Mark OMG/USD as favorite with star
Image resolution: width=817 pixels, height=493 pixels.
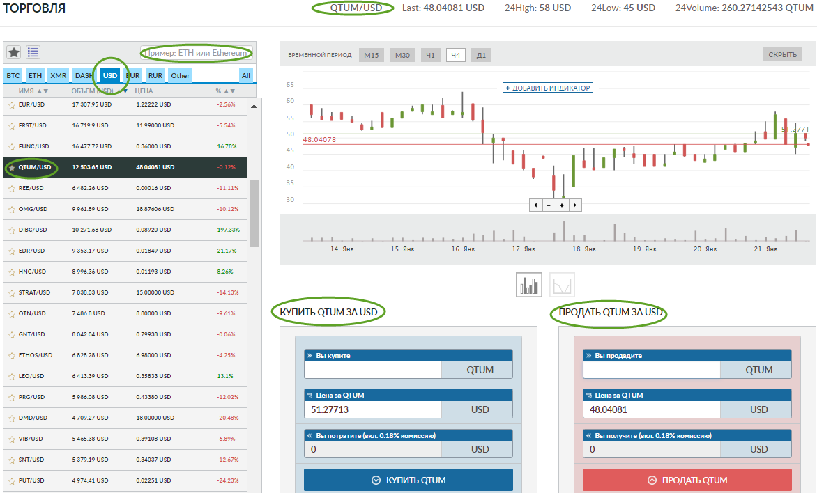[x=12, y=210]
